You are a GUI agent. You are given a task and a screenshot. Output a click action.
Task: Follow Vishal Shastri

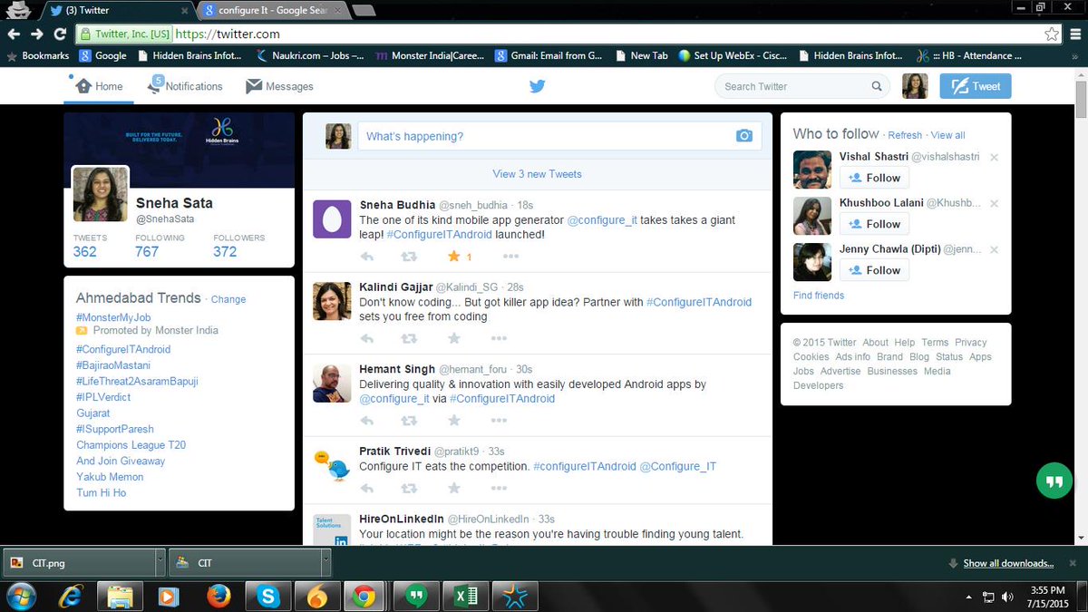pos(874,178)
